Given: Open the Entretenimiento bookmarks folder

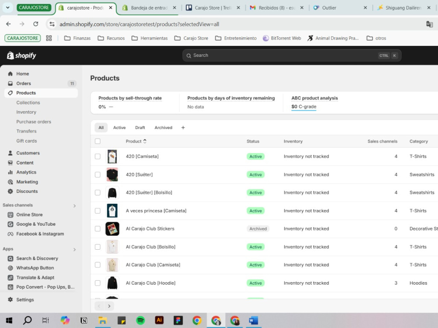Looking at the screenshot, I should pyautogui.click(x=236, y=38).
